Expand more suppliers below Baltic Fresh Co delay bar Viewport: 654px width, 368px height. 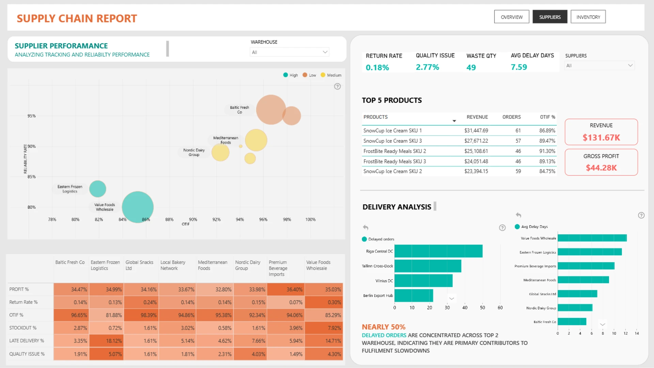click(x=603, y=324)
